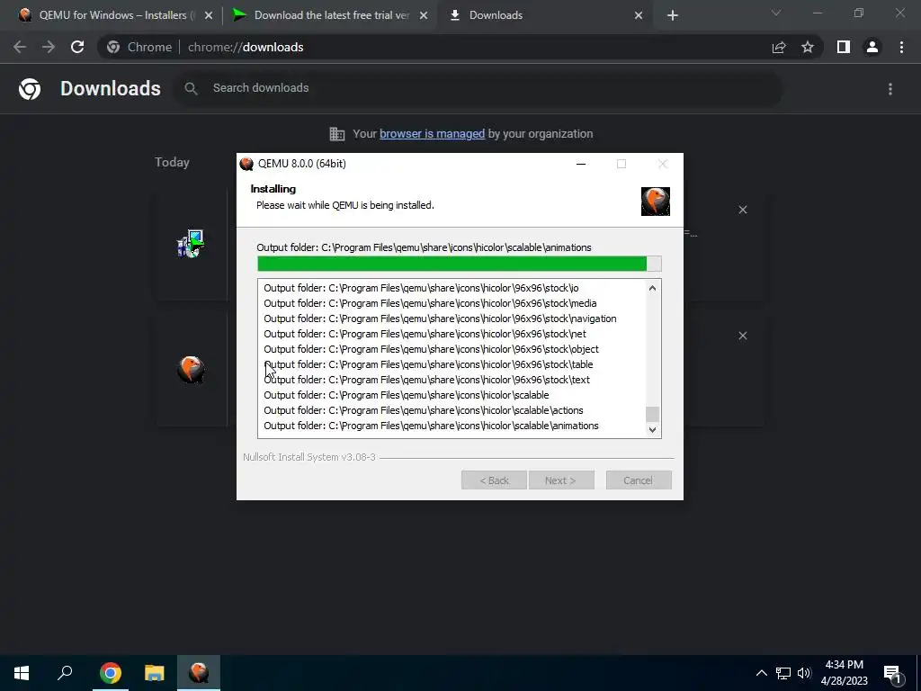This screenshot has width=921, height=691.
Task: Open volume control tray icon
Action: [804, 673]
